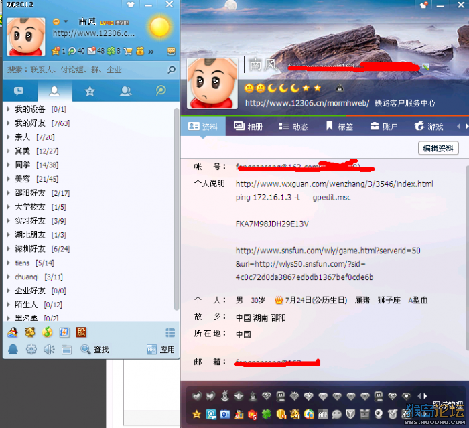This screenshot has height=428, width=469.
Task: Open the 标签 tab in profile window
Action: pos(339,127)
